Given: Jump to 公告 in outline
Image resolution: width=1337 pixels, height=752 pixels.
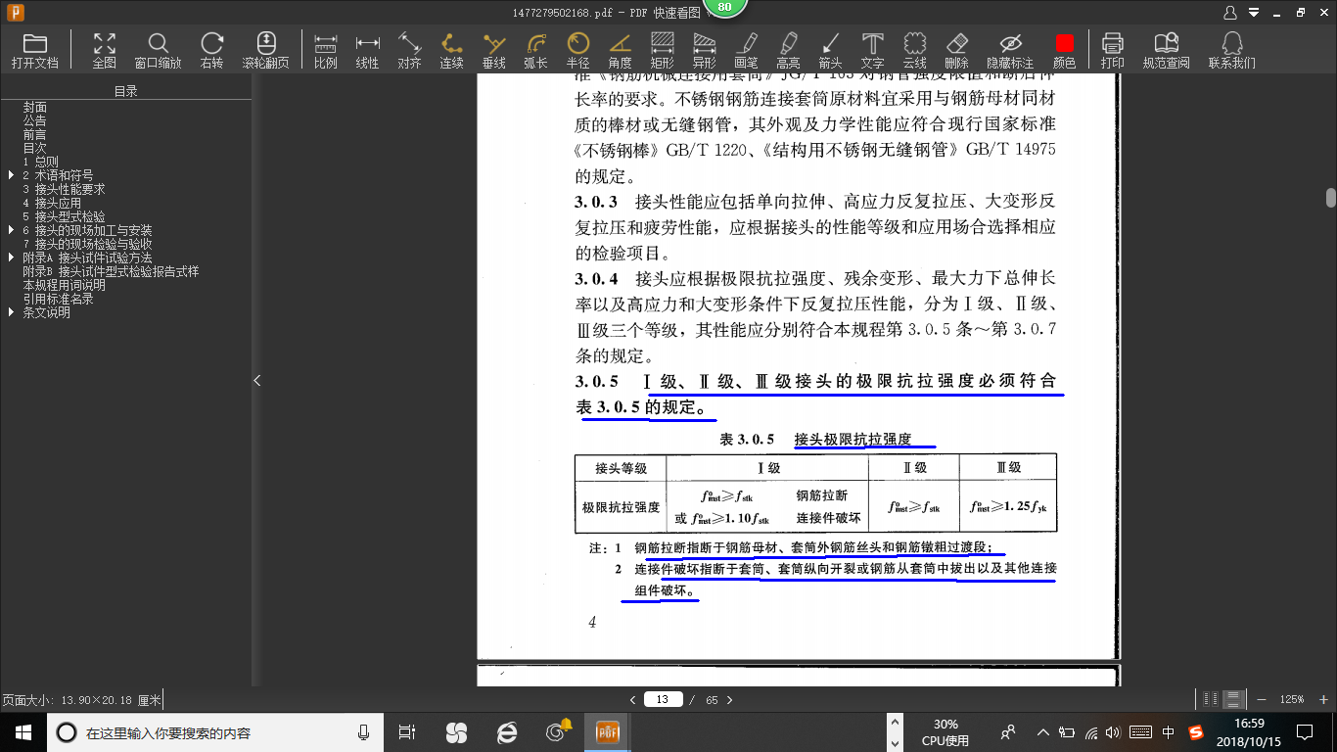Looking at the screenshot, I should point(35,120).
